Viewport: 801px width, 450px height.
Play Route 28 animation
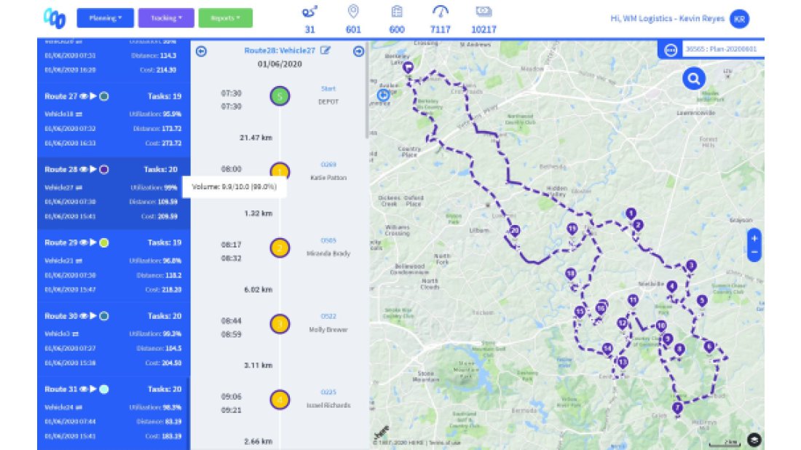click(x=93, y=169)
